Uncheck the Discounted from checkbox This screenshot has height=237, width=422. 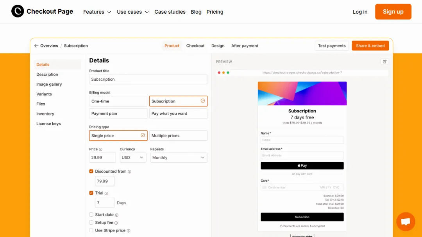(91, 171)
